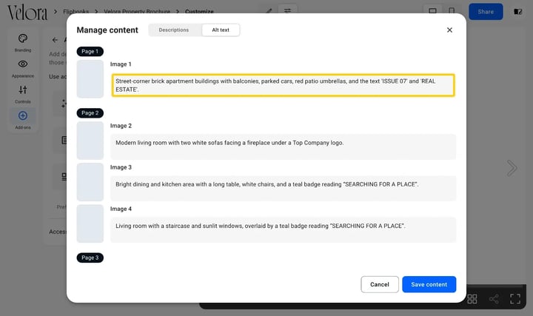
Task: Click the Image 4 thumbnail
Action: pyautogui.click(x=90, y=223)
